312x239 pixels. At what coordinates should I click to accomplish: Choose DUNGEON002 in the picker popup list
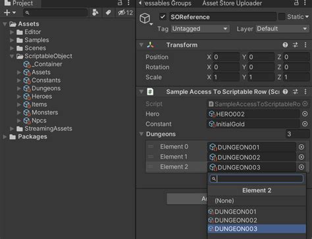257,221
